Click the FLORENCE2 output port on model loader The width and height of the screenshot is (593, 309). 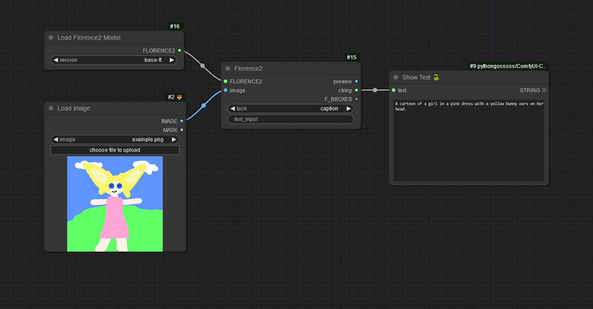[x=180, y=50]
